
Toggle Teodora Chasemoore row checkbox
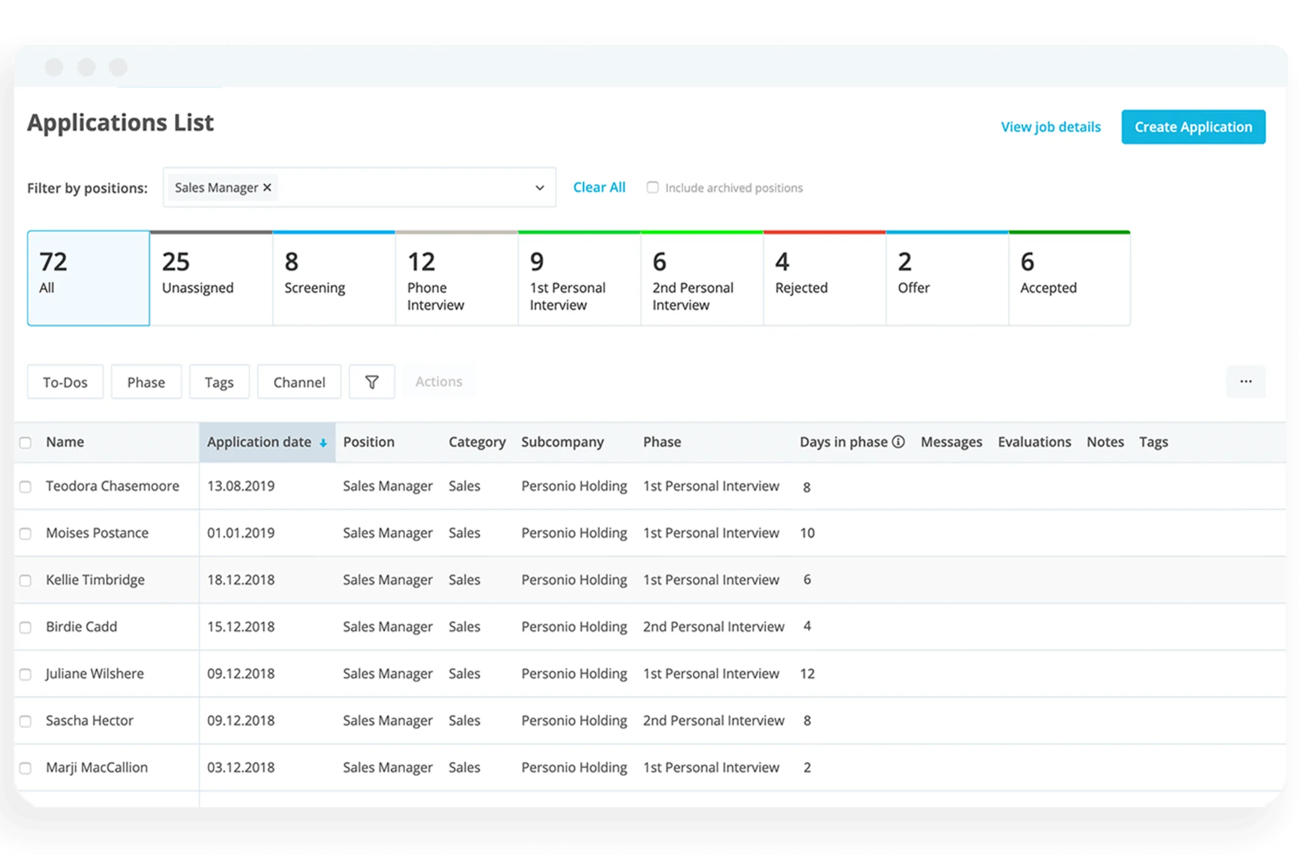coord(27,485)
